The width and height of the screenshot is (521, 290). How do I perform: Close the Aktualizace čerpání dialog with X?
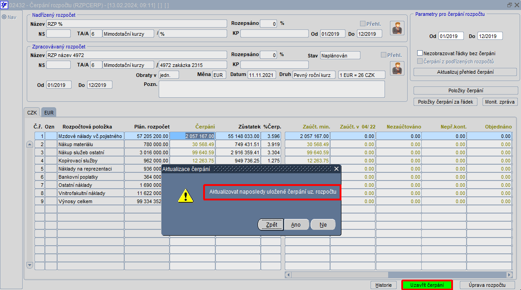click(x=336, y=169)
